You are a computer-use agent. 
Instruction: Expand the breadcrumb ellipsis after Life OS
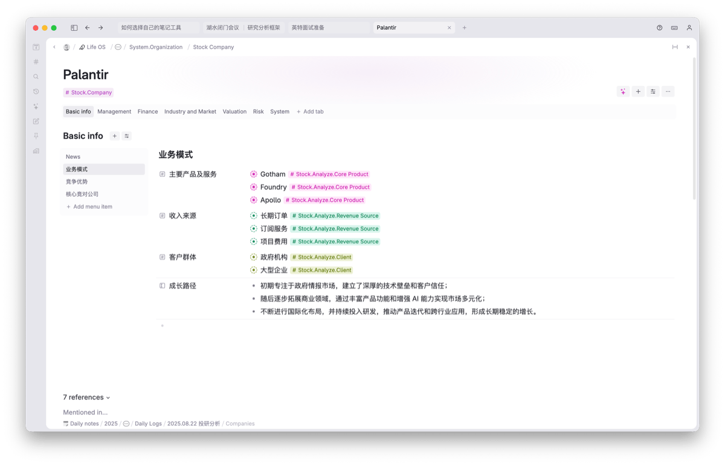point(118,47)
